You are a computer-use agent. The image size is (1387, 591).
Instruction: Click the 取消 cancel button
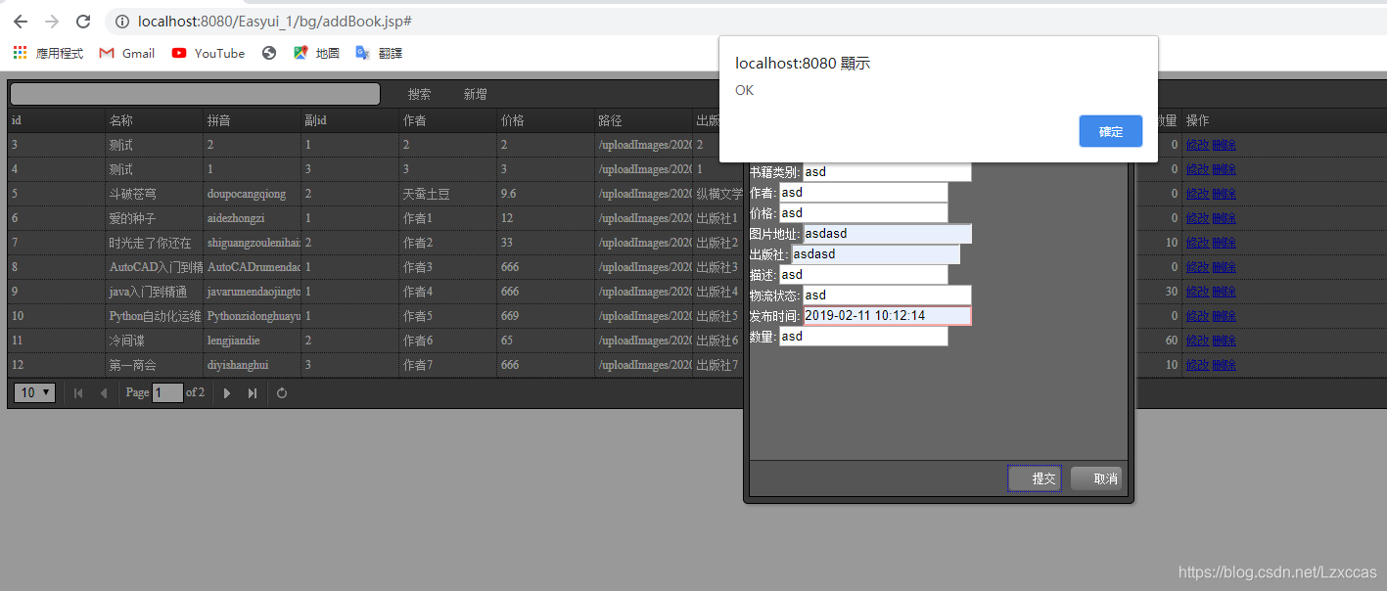[x=1097, y=478]
